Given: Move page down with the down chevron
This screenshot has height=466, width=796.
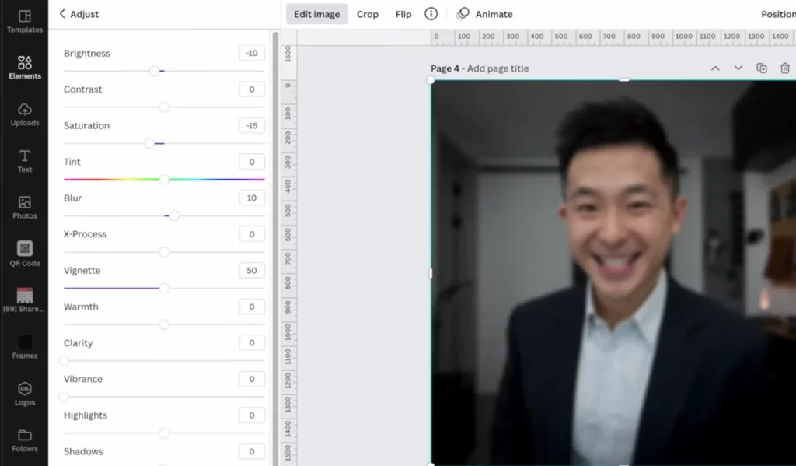Looking at the screenshot, I should pos(738,68).
